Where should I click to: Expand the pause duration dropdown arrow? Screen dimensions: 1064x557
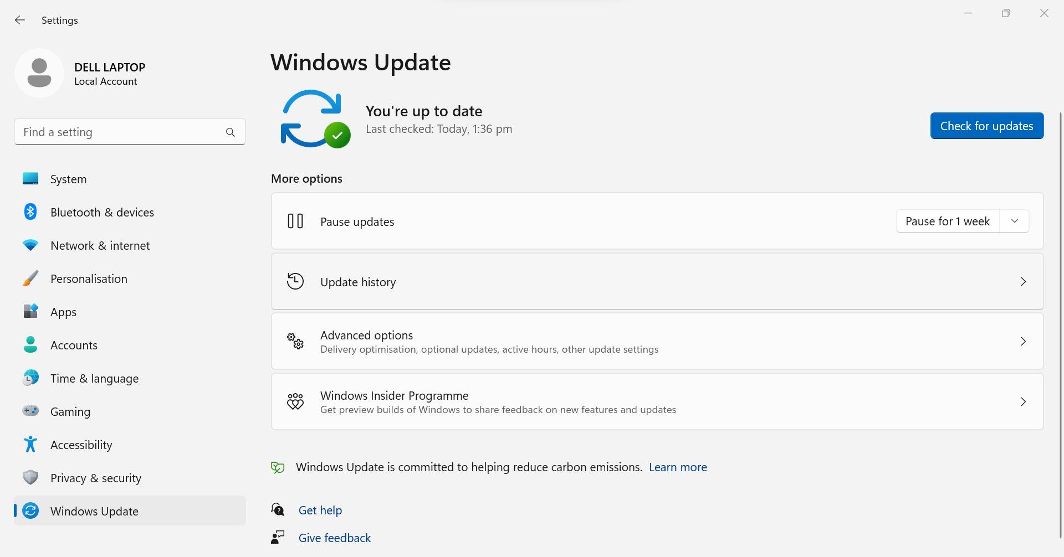[1014, 221]
